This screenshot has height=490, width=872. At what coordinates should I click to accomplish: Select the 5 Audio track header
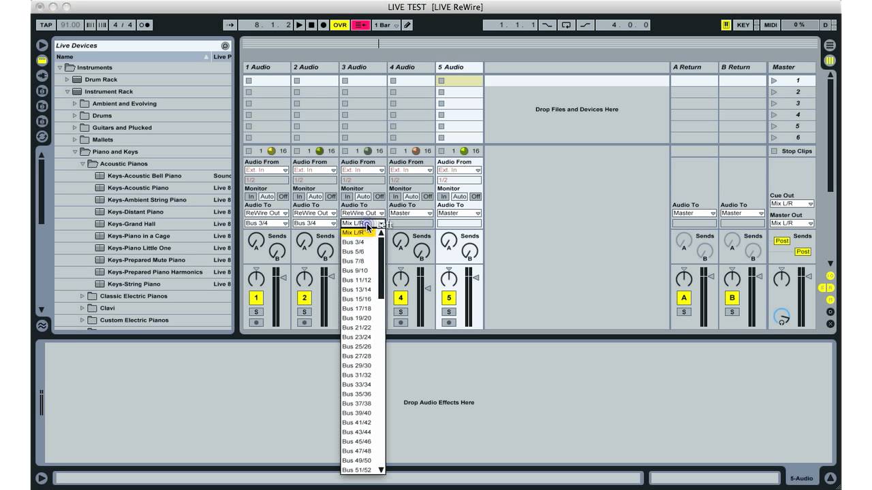click(459, 67)
